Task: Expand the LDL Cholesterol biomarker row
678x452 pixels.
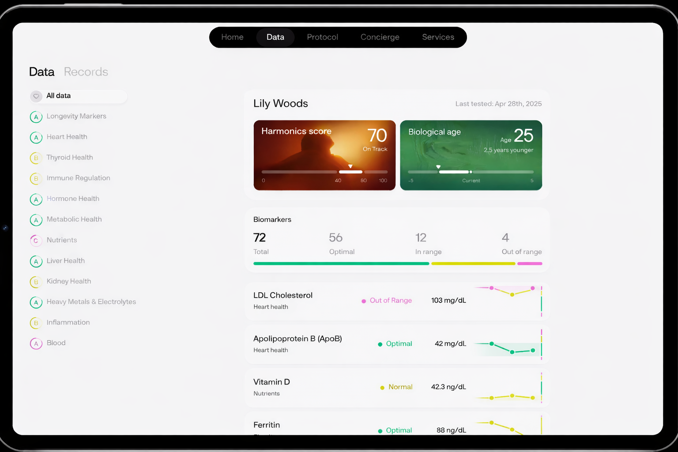Action: [396, 301]
